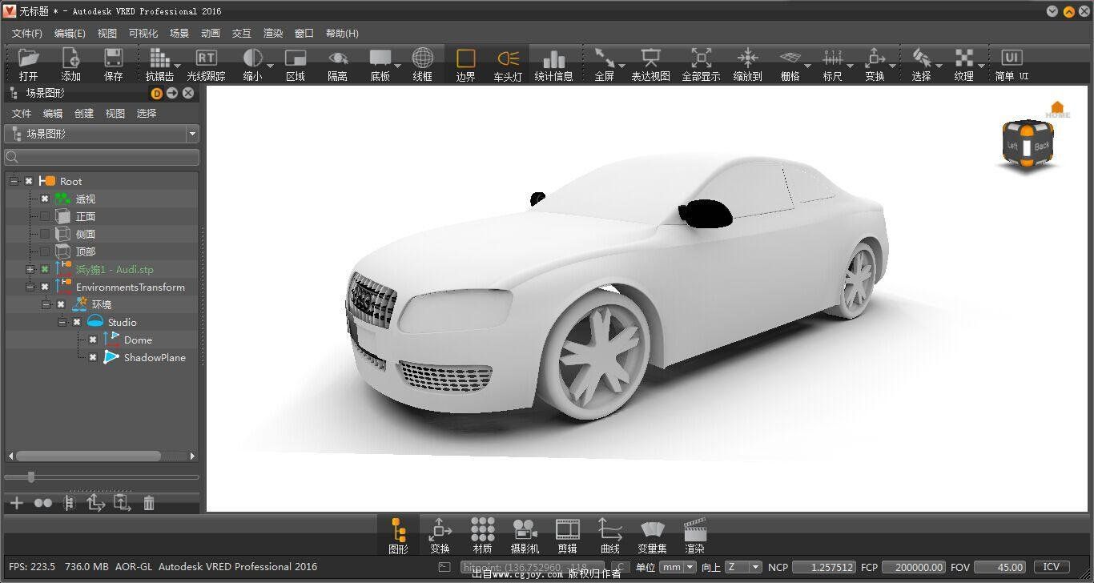Open 图形 scenegraph module at bottom
This screenshot has height=583, width=1094.
click(x=398, y=529)
